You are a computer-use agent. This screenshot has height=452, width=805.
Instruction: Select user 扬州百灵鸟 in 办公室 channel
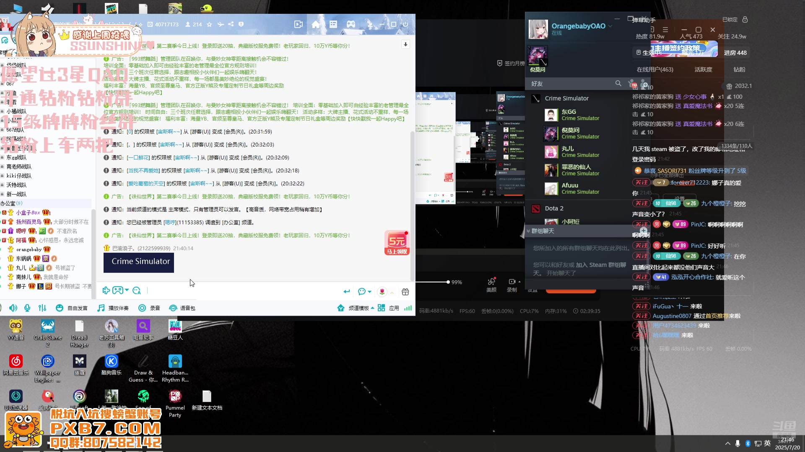(x=29, y=222)
